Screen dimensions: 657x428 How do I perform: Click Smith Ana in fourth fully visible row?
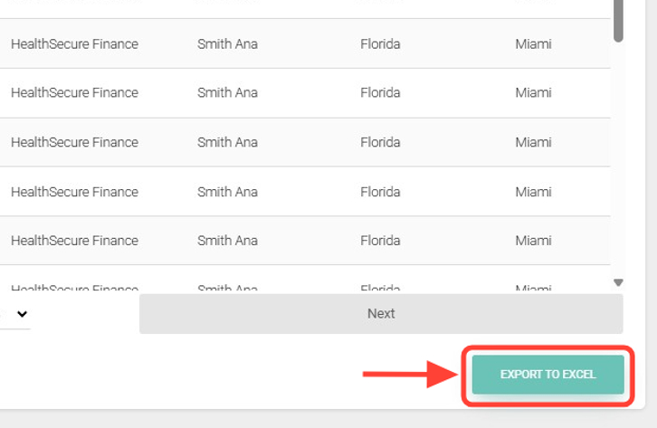(227, 192)
